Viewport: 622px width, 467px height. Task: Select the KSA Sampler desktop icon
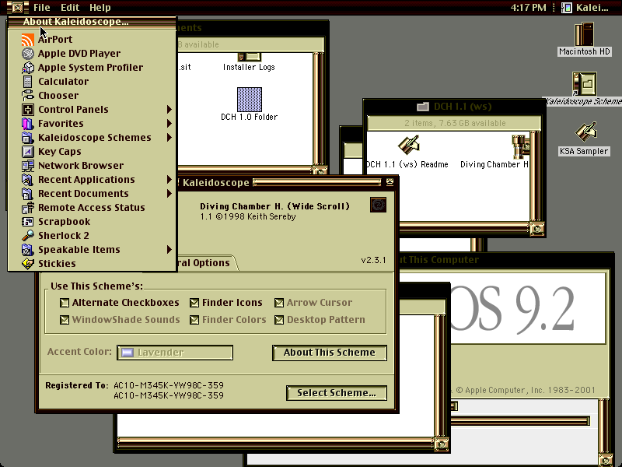(585, 132)
